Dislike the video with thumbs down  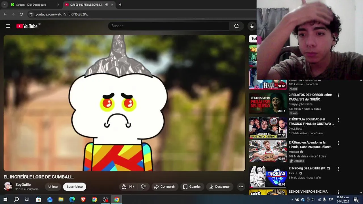pos(143,187)
